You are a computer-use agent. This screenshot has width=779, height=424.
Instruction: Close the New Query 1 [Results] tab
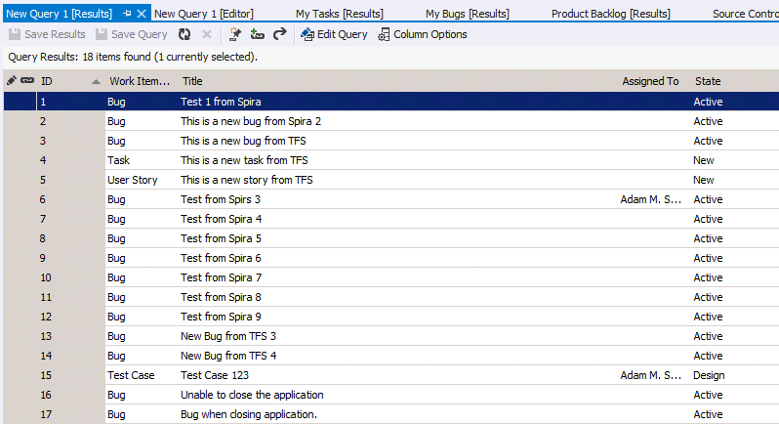pyautogui.click(x=142, y=14)
